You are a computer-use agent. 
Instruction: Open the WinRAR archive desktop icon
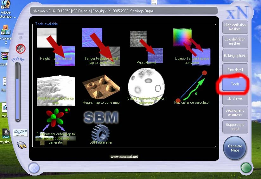(4, 59)
